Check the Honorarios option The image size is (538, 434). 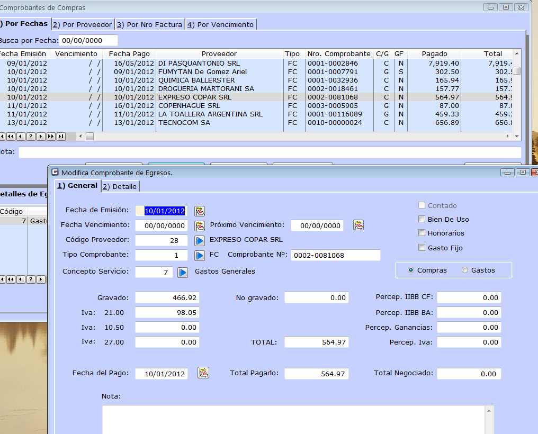pyautogui.click(x=422, y=233)
